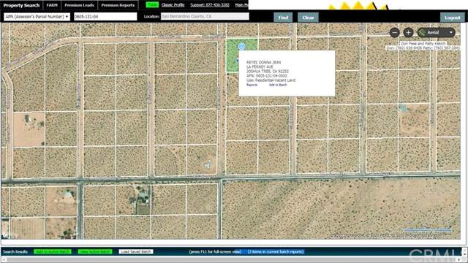This screenshot has height=263, width=468.
Task: Click Add to Batch in parcel popup
Action: pos(278,85)
